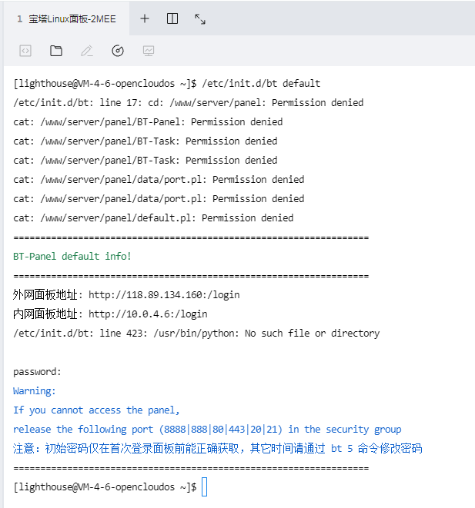Screen dimensions: 475x508
Task: Expand terminal to fullscreen with arrows icon
Action: coord(200,19)
